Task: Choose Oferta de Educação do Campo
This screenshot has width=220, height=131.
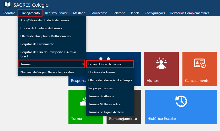Action: click(x=110, y=80)
